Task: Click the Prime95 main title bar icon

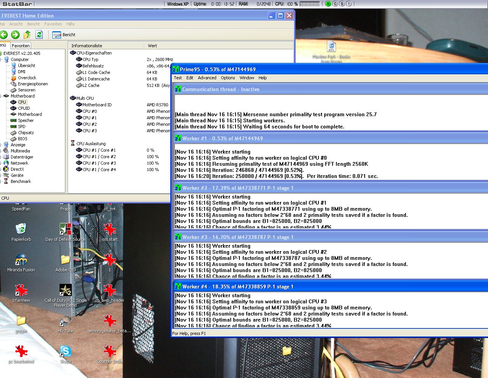Action: point(176,69)
